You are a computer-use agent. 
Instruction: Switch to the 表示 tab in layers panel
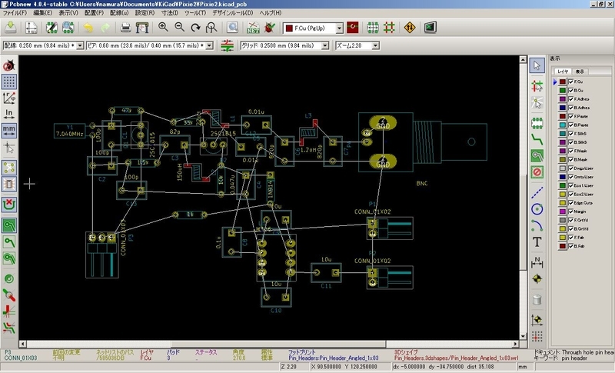(x=579, y=71)
